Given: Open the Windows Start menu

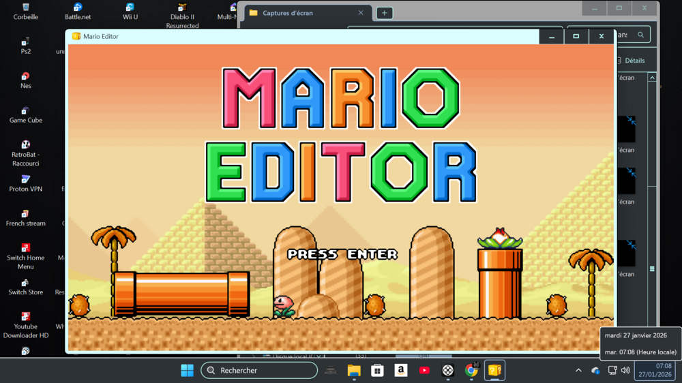Looking at the screenshot, I should (187, 370).
